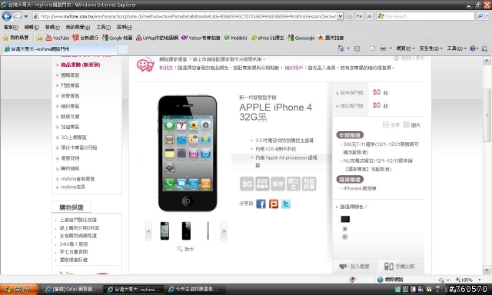Open the 3C sidebar category link
The width and height of the screenshot is (492, 295).
coord(74,138)
